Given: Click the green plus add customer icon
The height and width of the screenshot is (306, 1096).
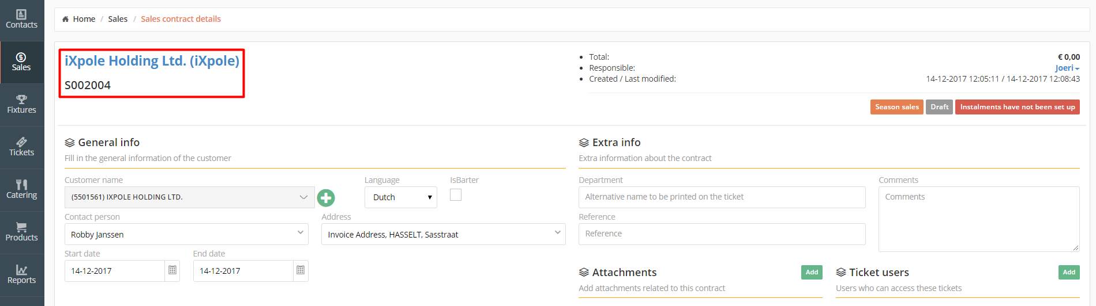Looking at the screenshot, I should pos(326,198).
